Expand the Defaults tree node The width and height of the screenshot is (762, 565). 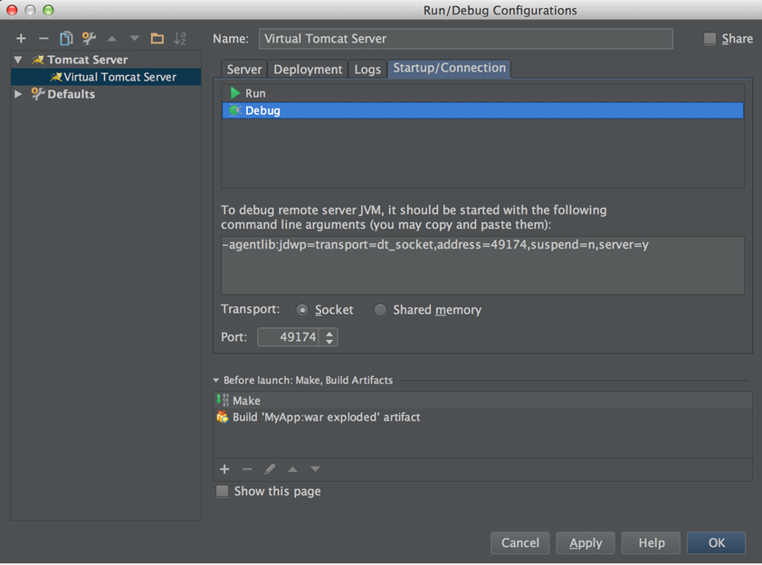(x=18, y=94)
